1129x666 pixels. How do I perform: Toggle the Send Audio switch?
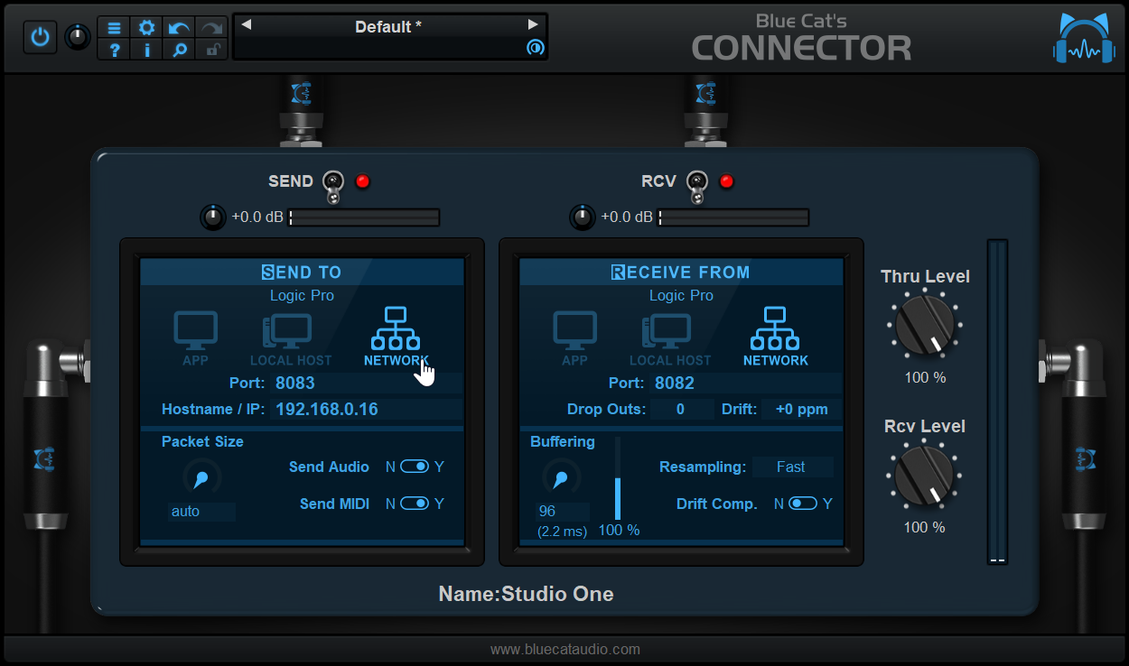(415, 467)
